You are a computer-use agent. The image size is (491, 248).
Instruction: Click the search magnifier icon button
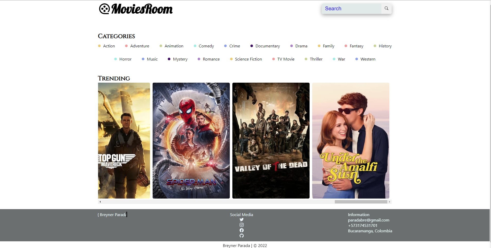(x=386, y=8)
